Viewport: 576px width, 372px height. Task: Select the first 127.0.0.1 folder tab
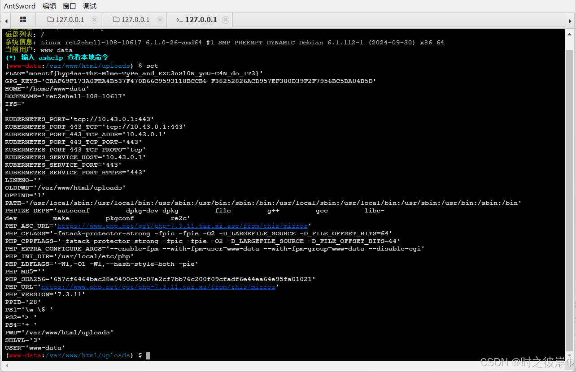click(70, 20)
